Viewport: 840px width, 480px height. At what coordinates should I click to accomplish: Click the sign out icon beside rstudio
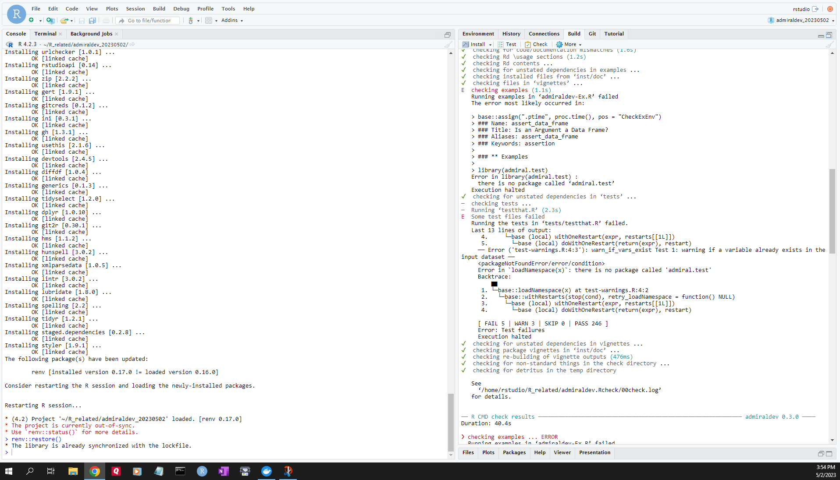click(x=815, y=9)
